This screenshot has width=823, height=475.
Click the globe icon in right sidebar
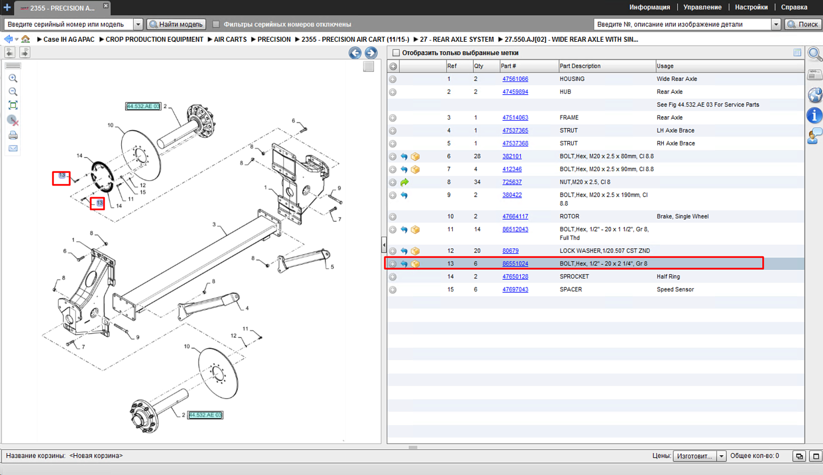tap(815, 95)
